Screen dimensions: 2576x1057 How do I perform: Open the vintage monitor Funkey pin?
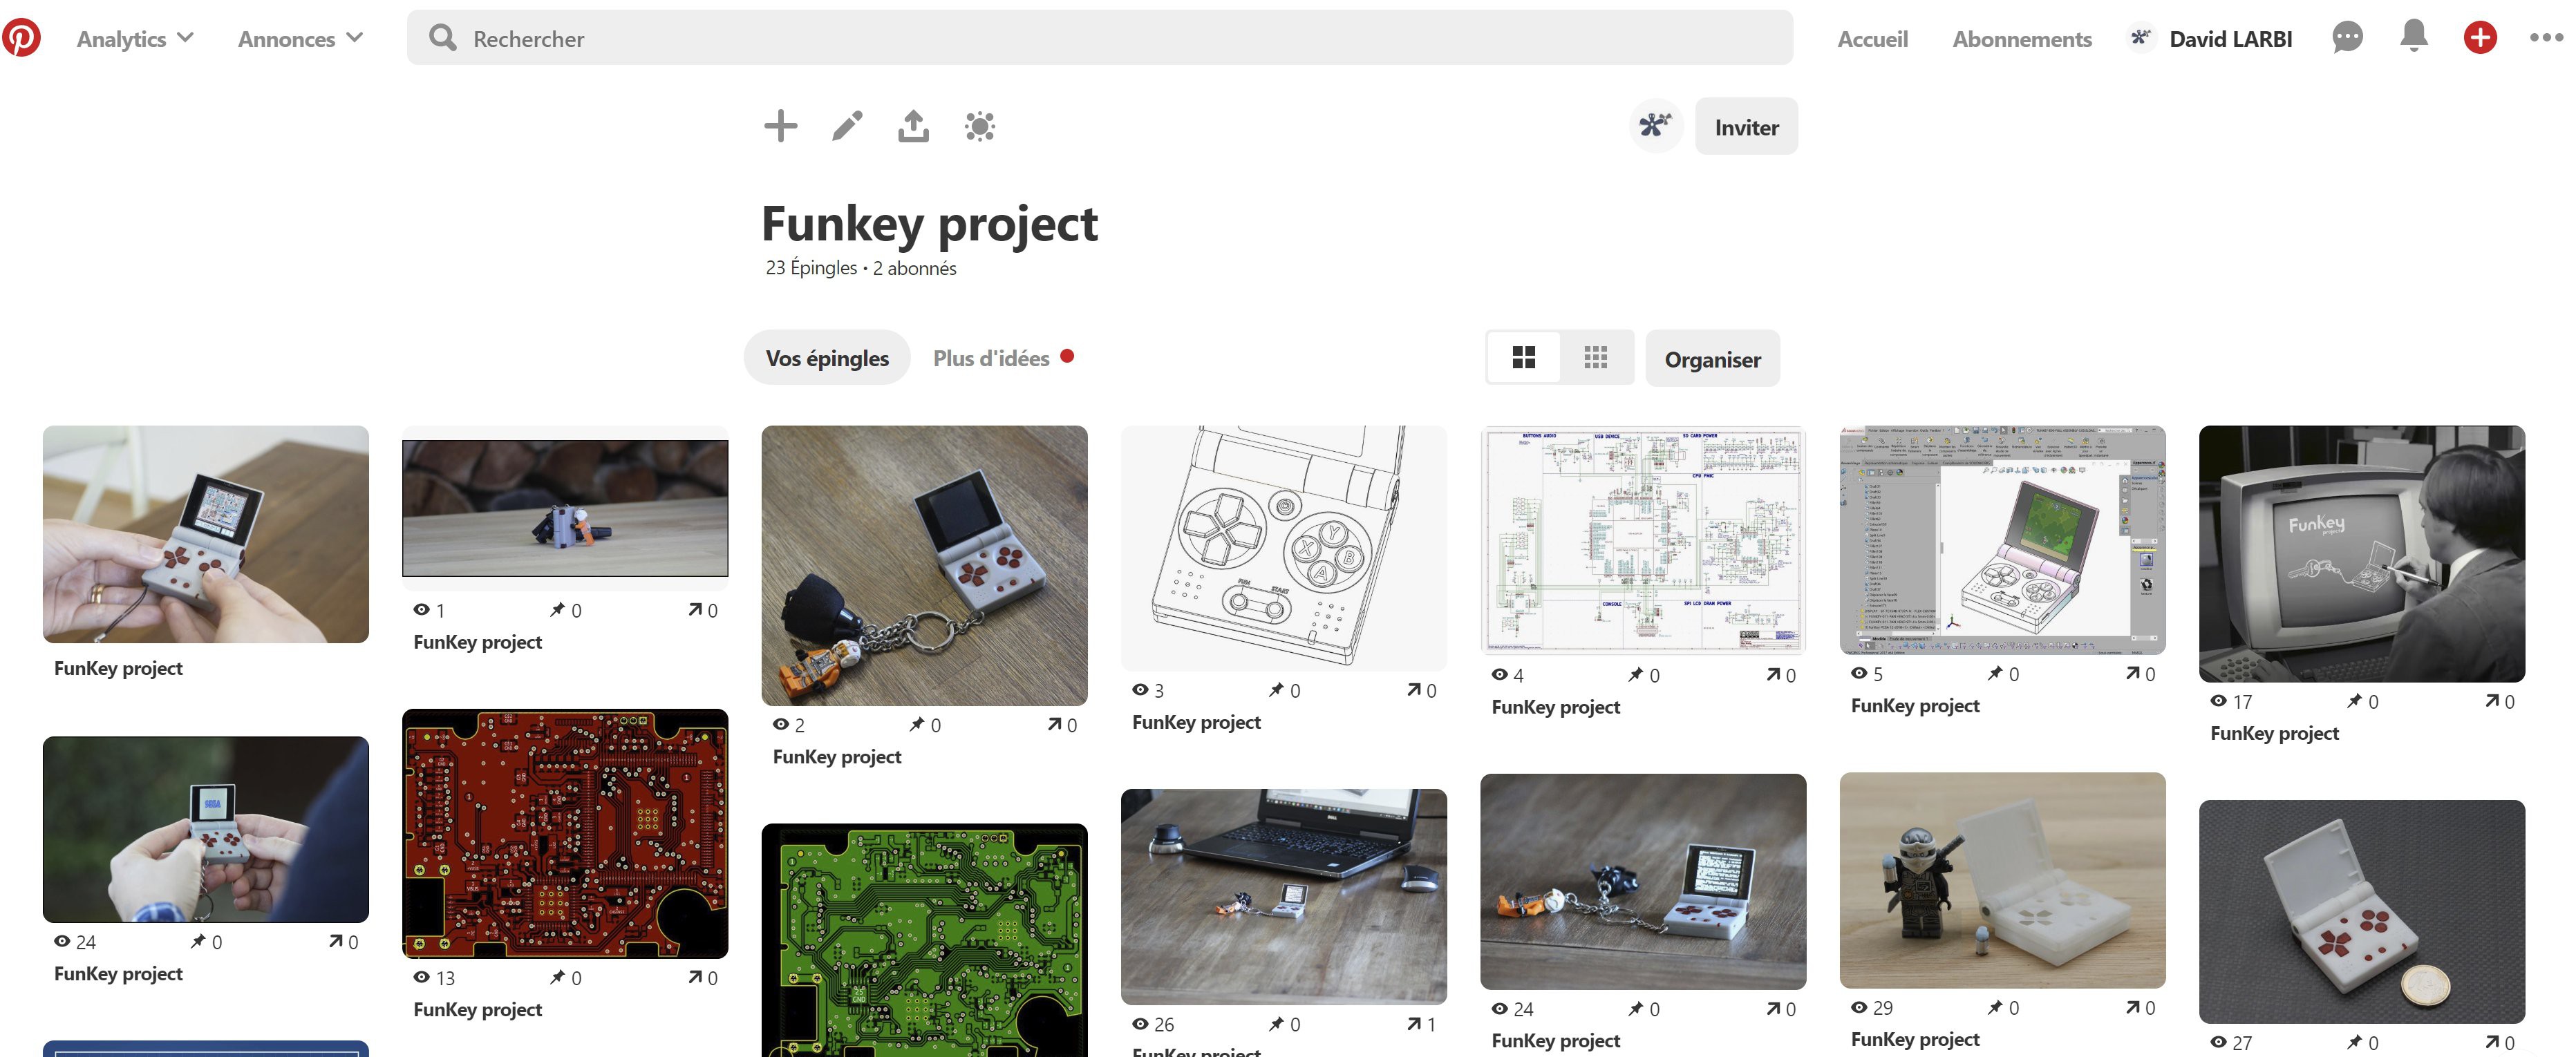pyautogui.click(x=2361, y=554)
